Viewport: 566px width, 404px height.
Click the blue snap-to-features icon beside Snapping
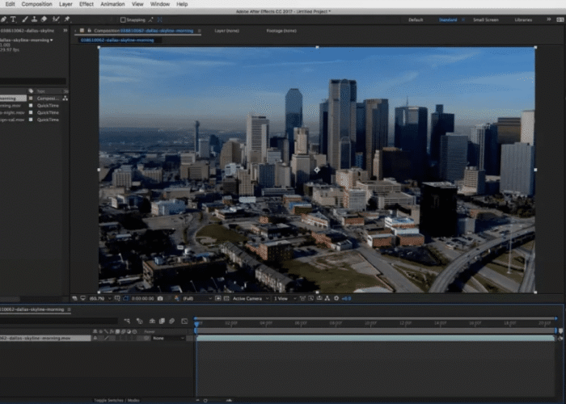coord(159,20)
